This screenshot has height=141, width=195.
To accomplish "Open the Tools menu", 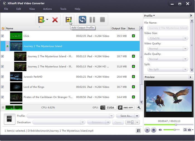I will (x=63, y=9).
